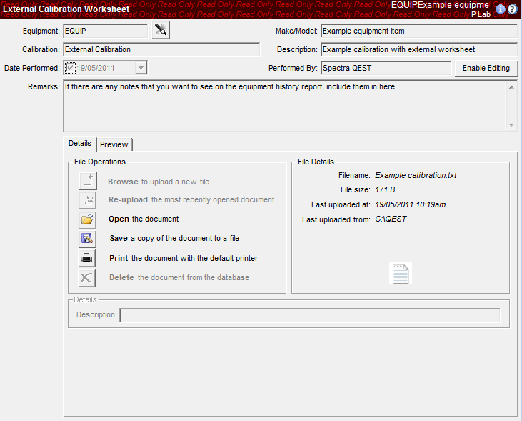Click the Save copy floppy disk icon
The image size is (522, 421).
click(87, 239)
